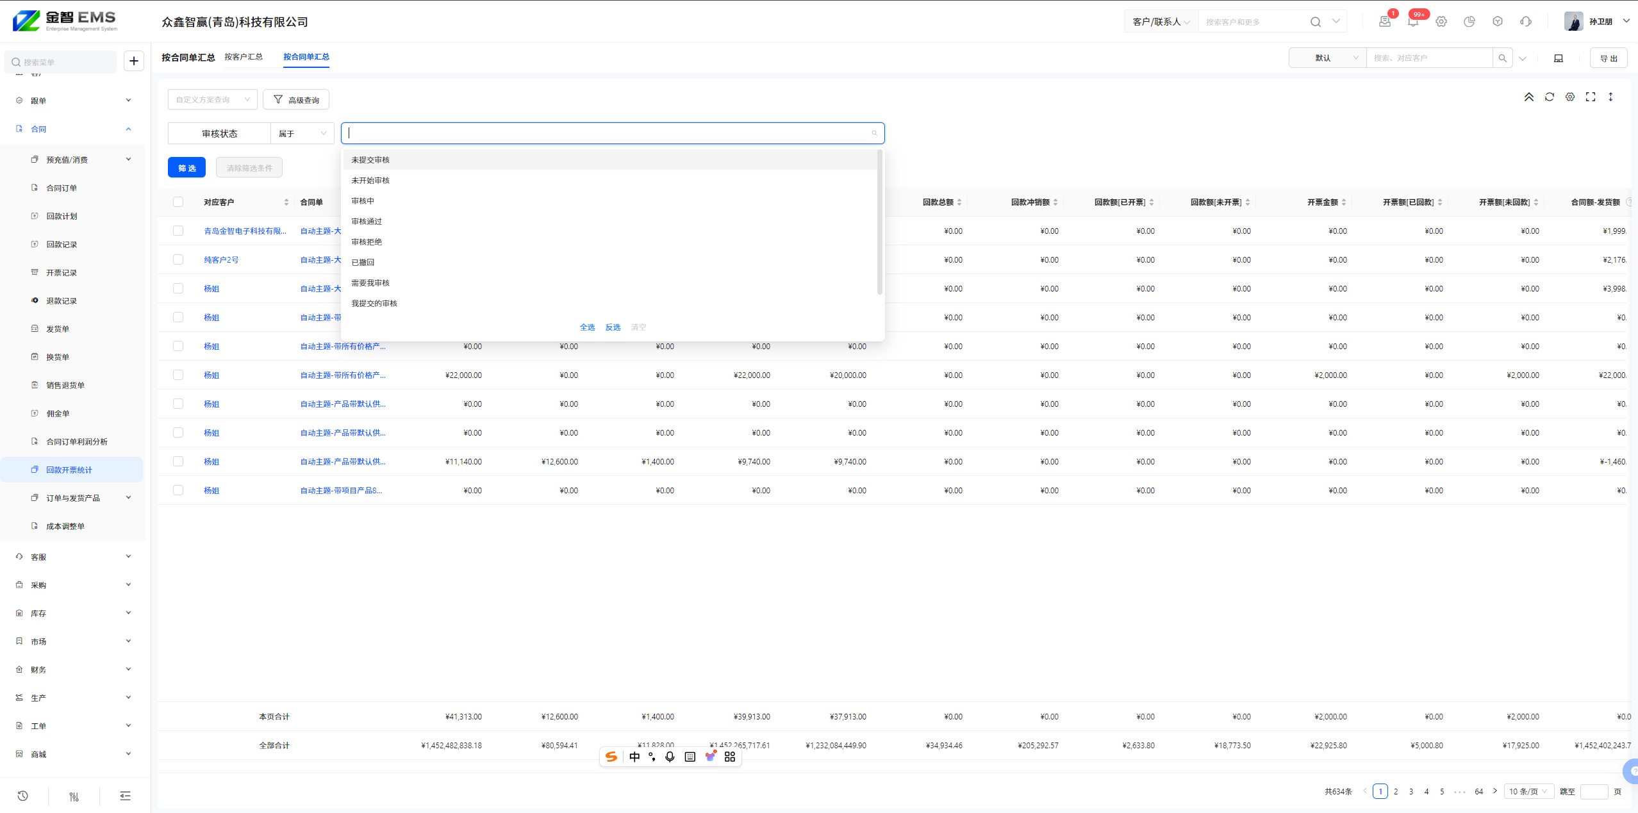Viewport: 1638px width, 813px height.
Task: Open the 10 条/页 page size dropdown
Action: point(1528,791)
